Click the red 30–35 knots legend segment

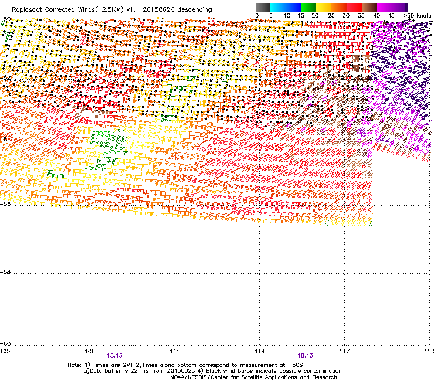point(354,7)
